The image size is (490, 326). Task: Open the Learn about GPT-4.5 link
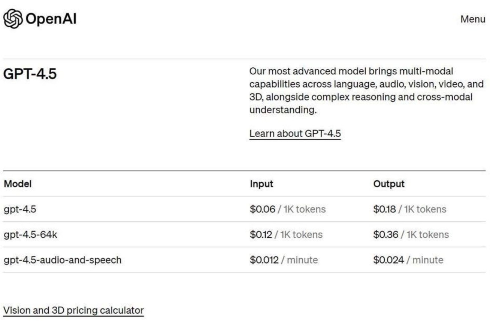(x=295, y=133)
